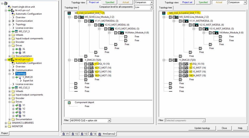Viewport: 249px width, 138px height.
Task: Toggle the right Project set view button
Action: point(187,2)
